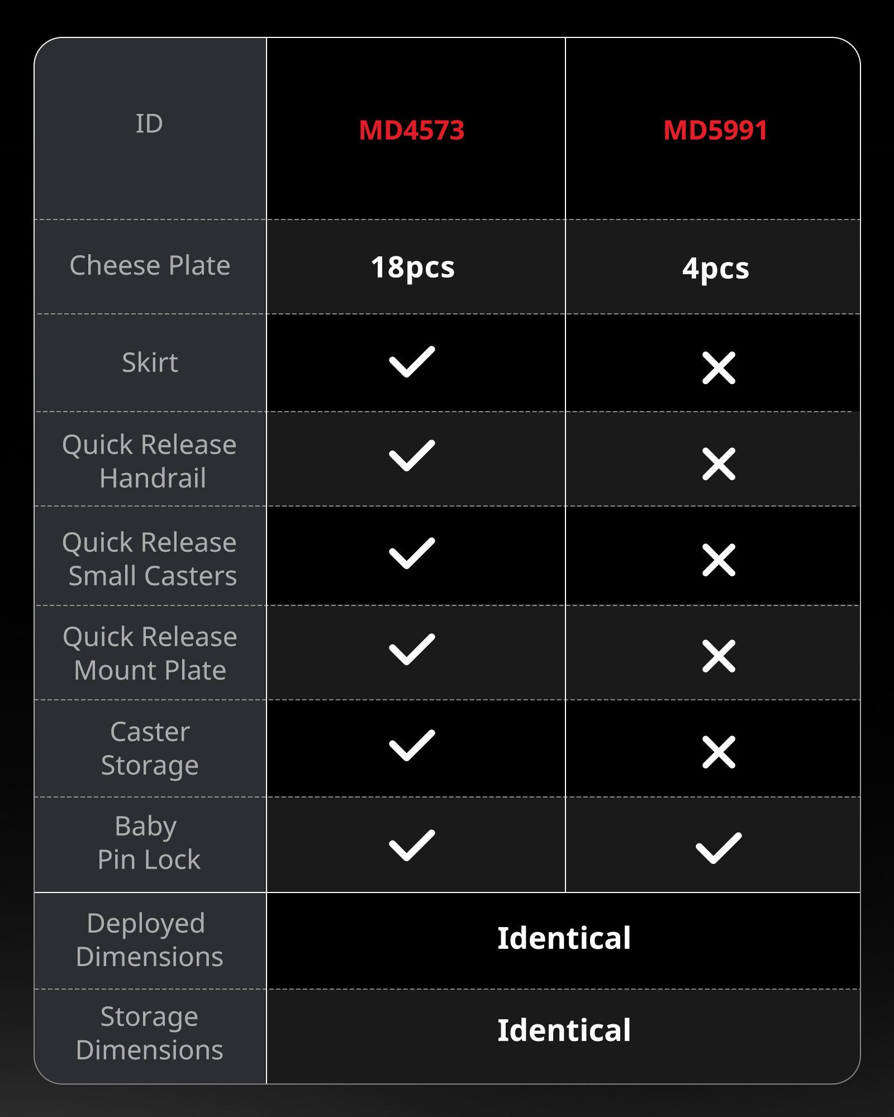Viewport: 894px width, 1117px height.
Task: Click the ID row label
Action: (149, 123)
